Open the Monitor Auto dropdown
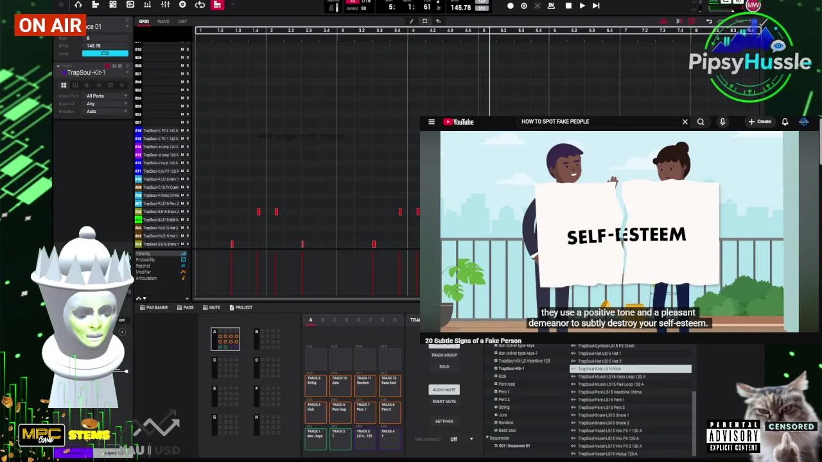The image size is (822, 462). (106, 111)
